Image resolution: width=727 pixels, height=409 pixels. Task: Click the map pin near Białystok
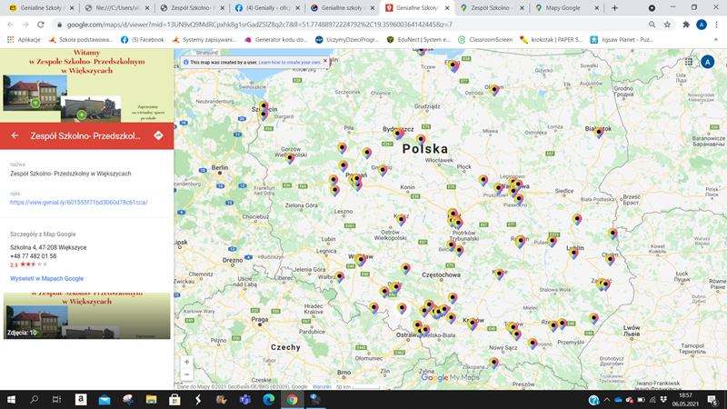599,131
